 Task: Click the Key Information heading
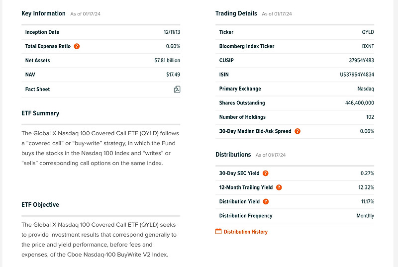coord(43,13)
